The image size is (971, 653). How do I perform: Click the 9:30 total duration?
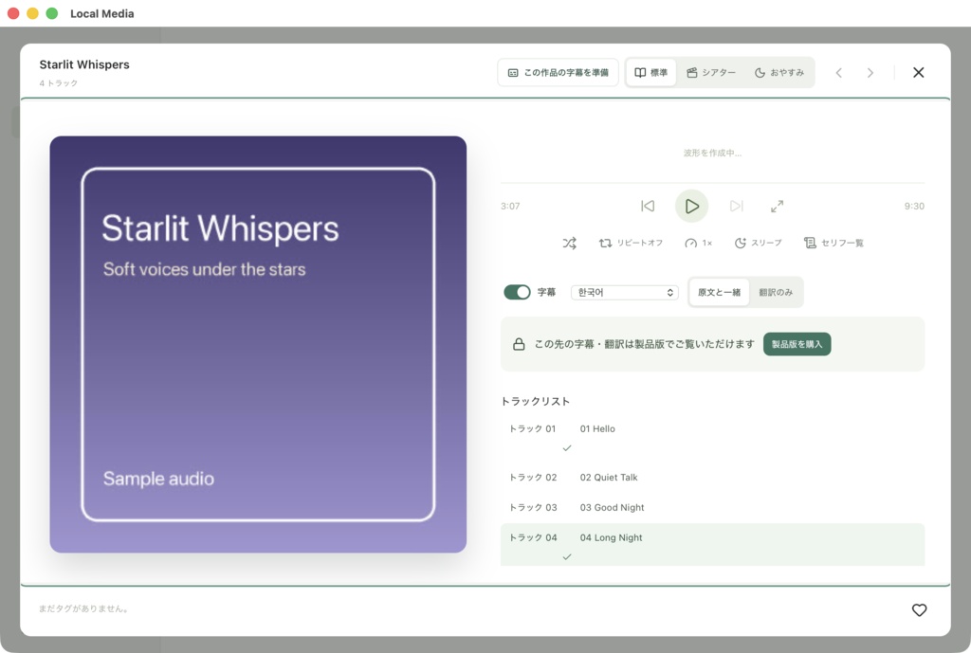(914, 206)
